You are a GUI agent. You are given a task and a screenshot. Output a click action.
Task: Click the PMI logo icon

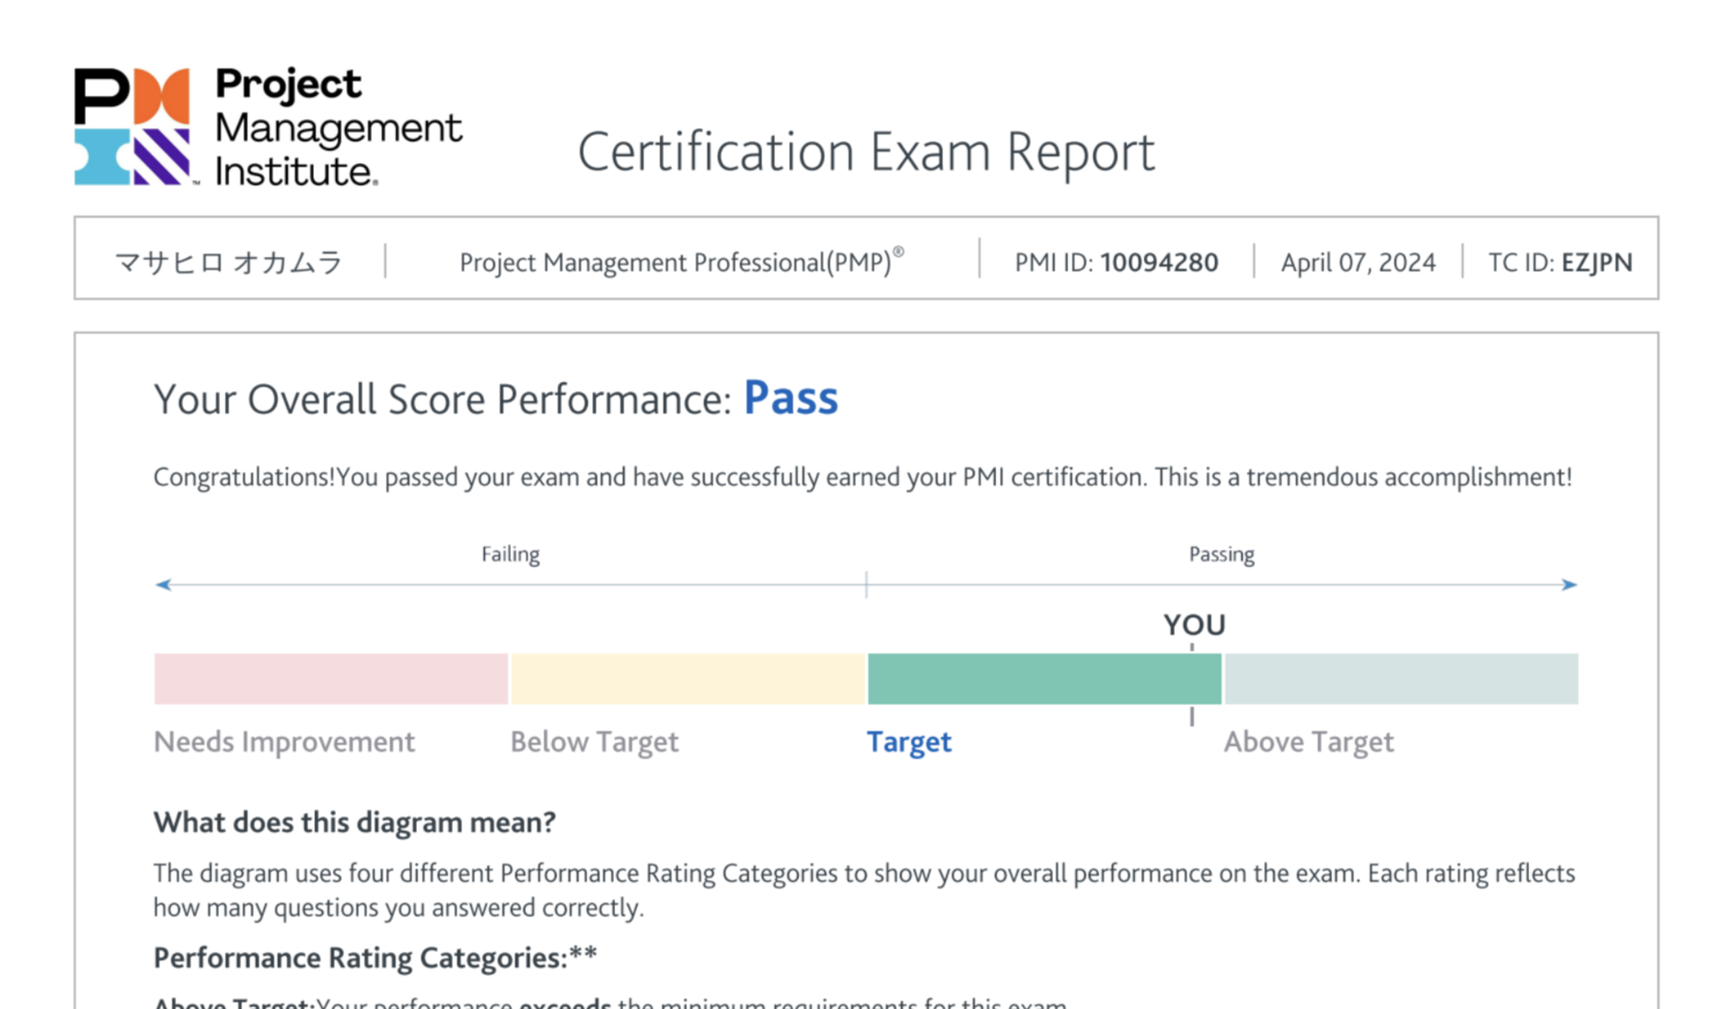click(133, 126)
